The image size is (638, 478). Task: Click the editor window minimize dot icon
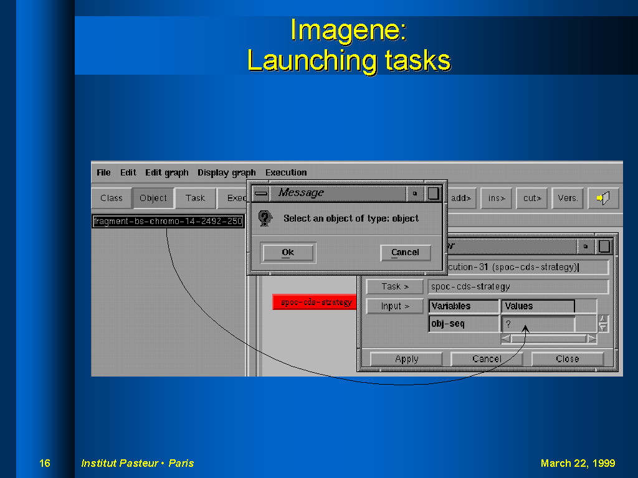click(586, 246)
